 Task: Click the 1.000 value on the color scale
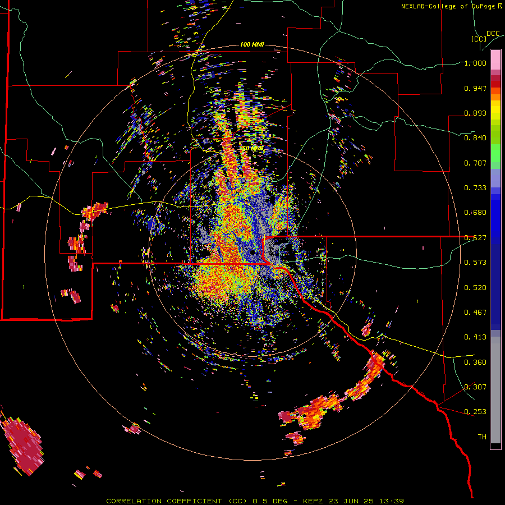pos(475,63)
